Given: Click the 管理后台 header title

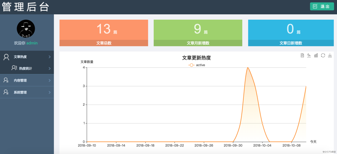Looking at the screenshot, I should coord(25,7).
